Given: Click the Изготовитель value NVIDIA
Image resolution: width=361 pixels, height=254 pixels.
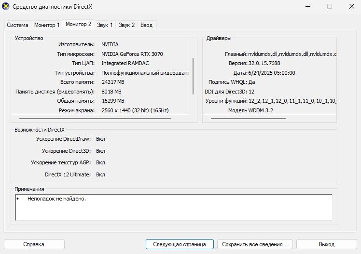Looking at the screenshot, I should tap(110, 44).
